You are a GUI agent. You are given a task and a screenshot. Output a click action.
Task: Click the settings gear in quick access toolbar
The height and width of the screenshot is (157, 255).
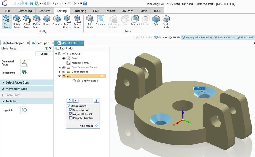[x=44, y=3]
